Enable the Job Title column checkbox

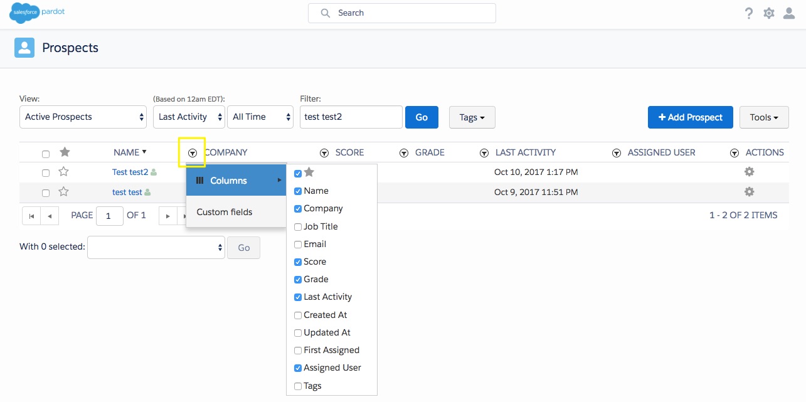point(298,227)
